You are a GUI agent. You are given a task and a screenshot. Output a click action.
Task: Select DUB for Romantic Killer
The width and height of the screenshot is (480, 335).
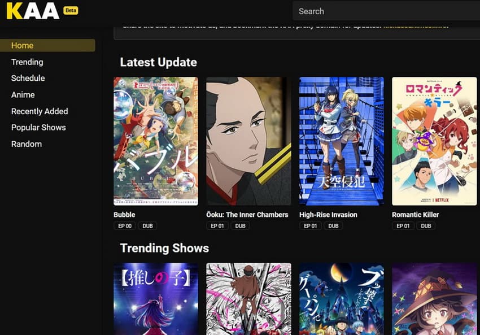pyautogui.click(x=426, y=225)
